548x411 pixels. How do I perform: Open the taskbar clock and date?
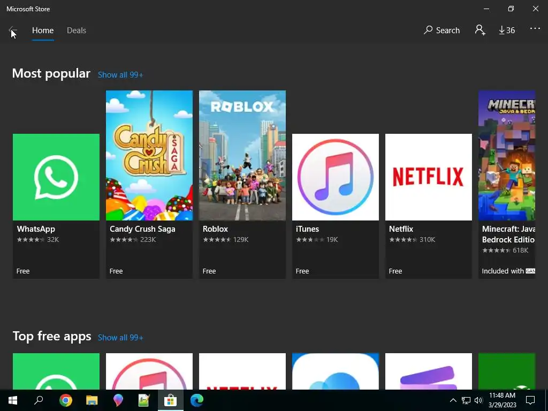click(502, 400)
